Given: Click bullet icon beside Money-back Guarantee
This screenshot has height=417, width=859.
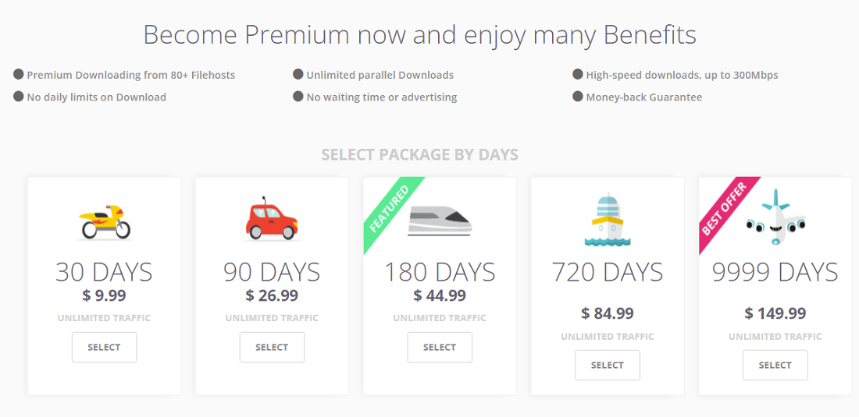Looking at the screenshot, I should [578, 97].
